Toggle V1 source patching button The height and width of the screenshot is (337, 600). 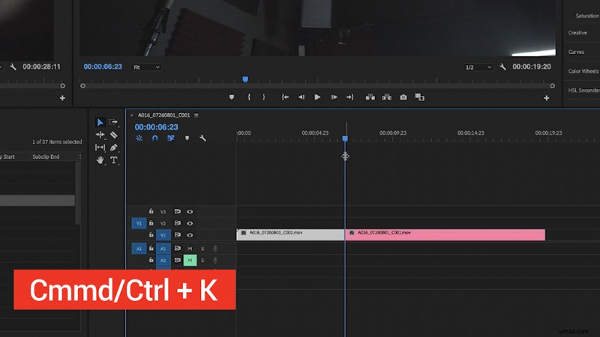[139, 223]
